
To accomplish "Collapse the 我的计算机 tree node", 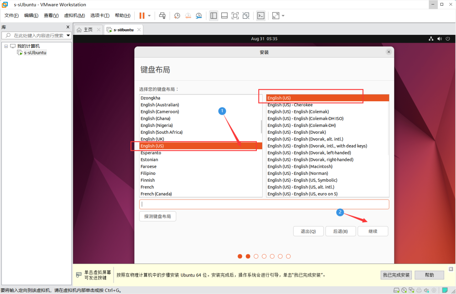I will point(6,46).
